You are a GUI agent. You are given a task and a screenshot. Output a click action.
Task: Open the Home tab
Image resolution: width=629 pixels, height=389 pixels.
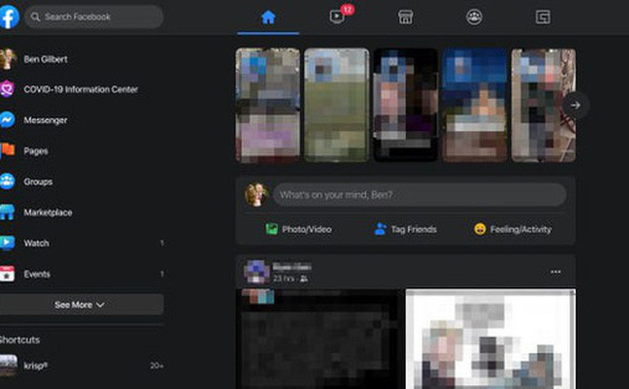coord(268,17)
